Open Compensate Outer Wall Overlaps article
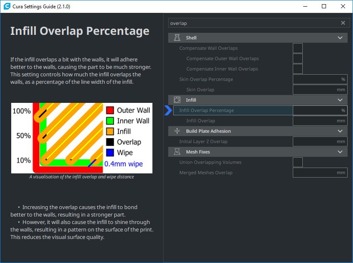Screen dimensions: 353x263 [x=223, y=58]
